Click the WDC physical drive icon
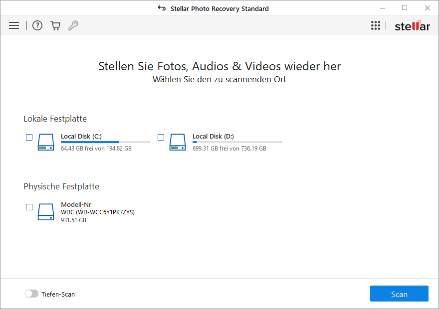439x309 pixels. pyautogui.click(x=46, y=212)
